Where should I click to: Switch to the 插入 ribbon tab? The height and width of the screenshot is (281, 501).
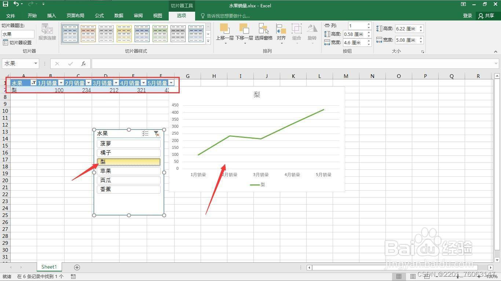pyautogui.click(x=51, y=16)
